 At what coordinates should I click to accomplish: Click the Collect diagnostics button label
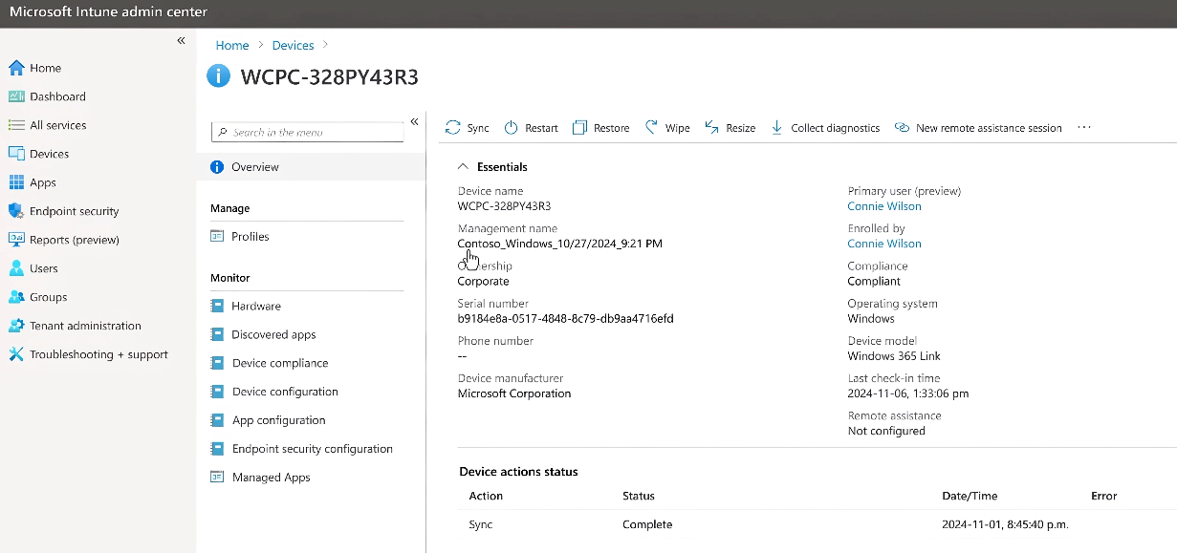836,128
